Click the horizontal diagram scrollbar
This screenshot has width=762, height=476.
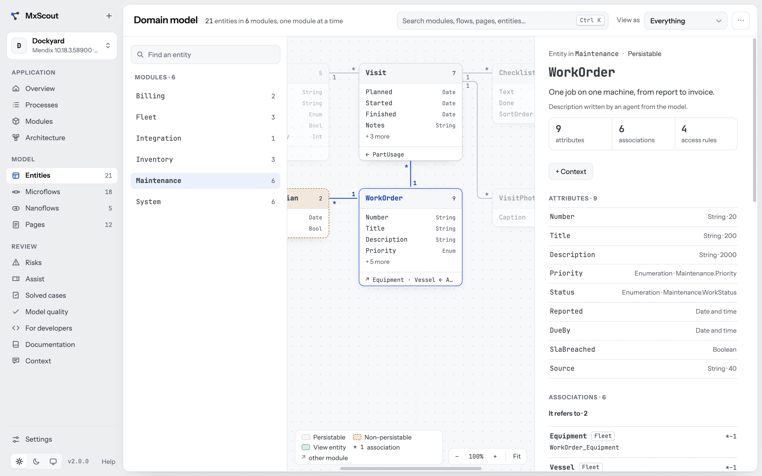click(411, 469)
